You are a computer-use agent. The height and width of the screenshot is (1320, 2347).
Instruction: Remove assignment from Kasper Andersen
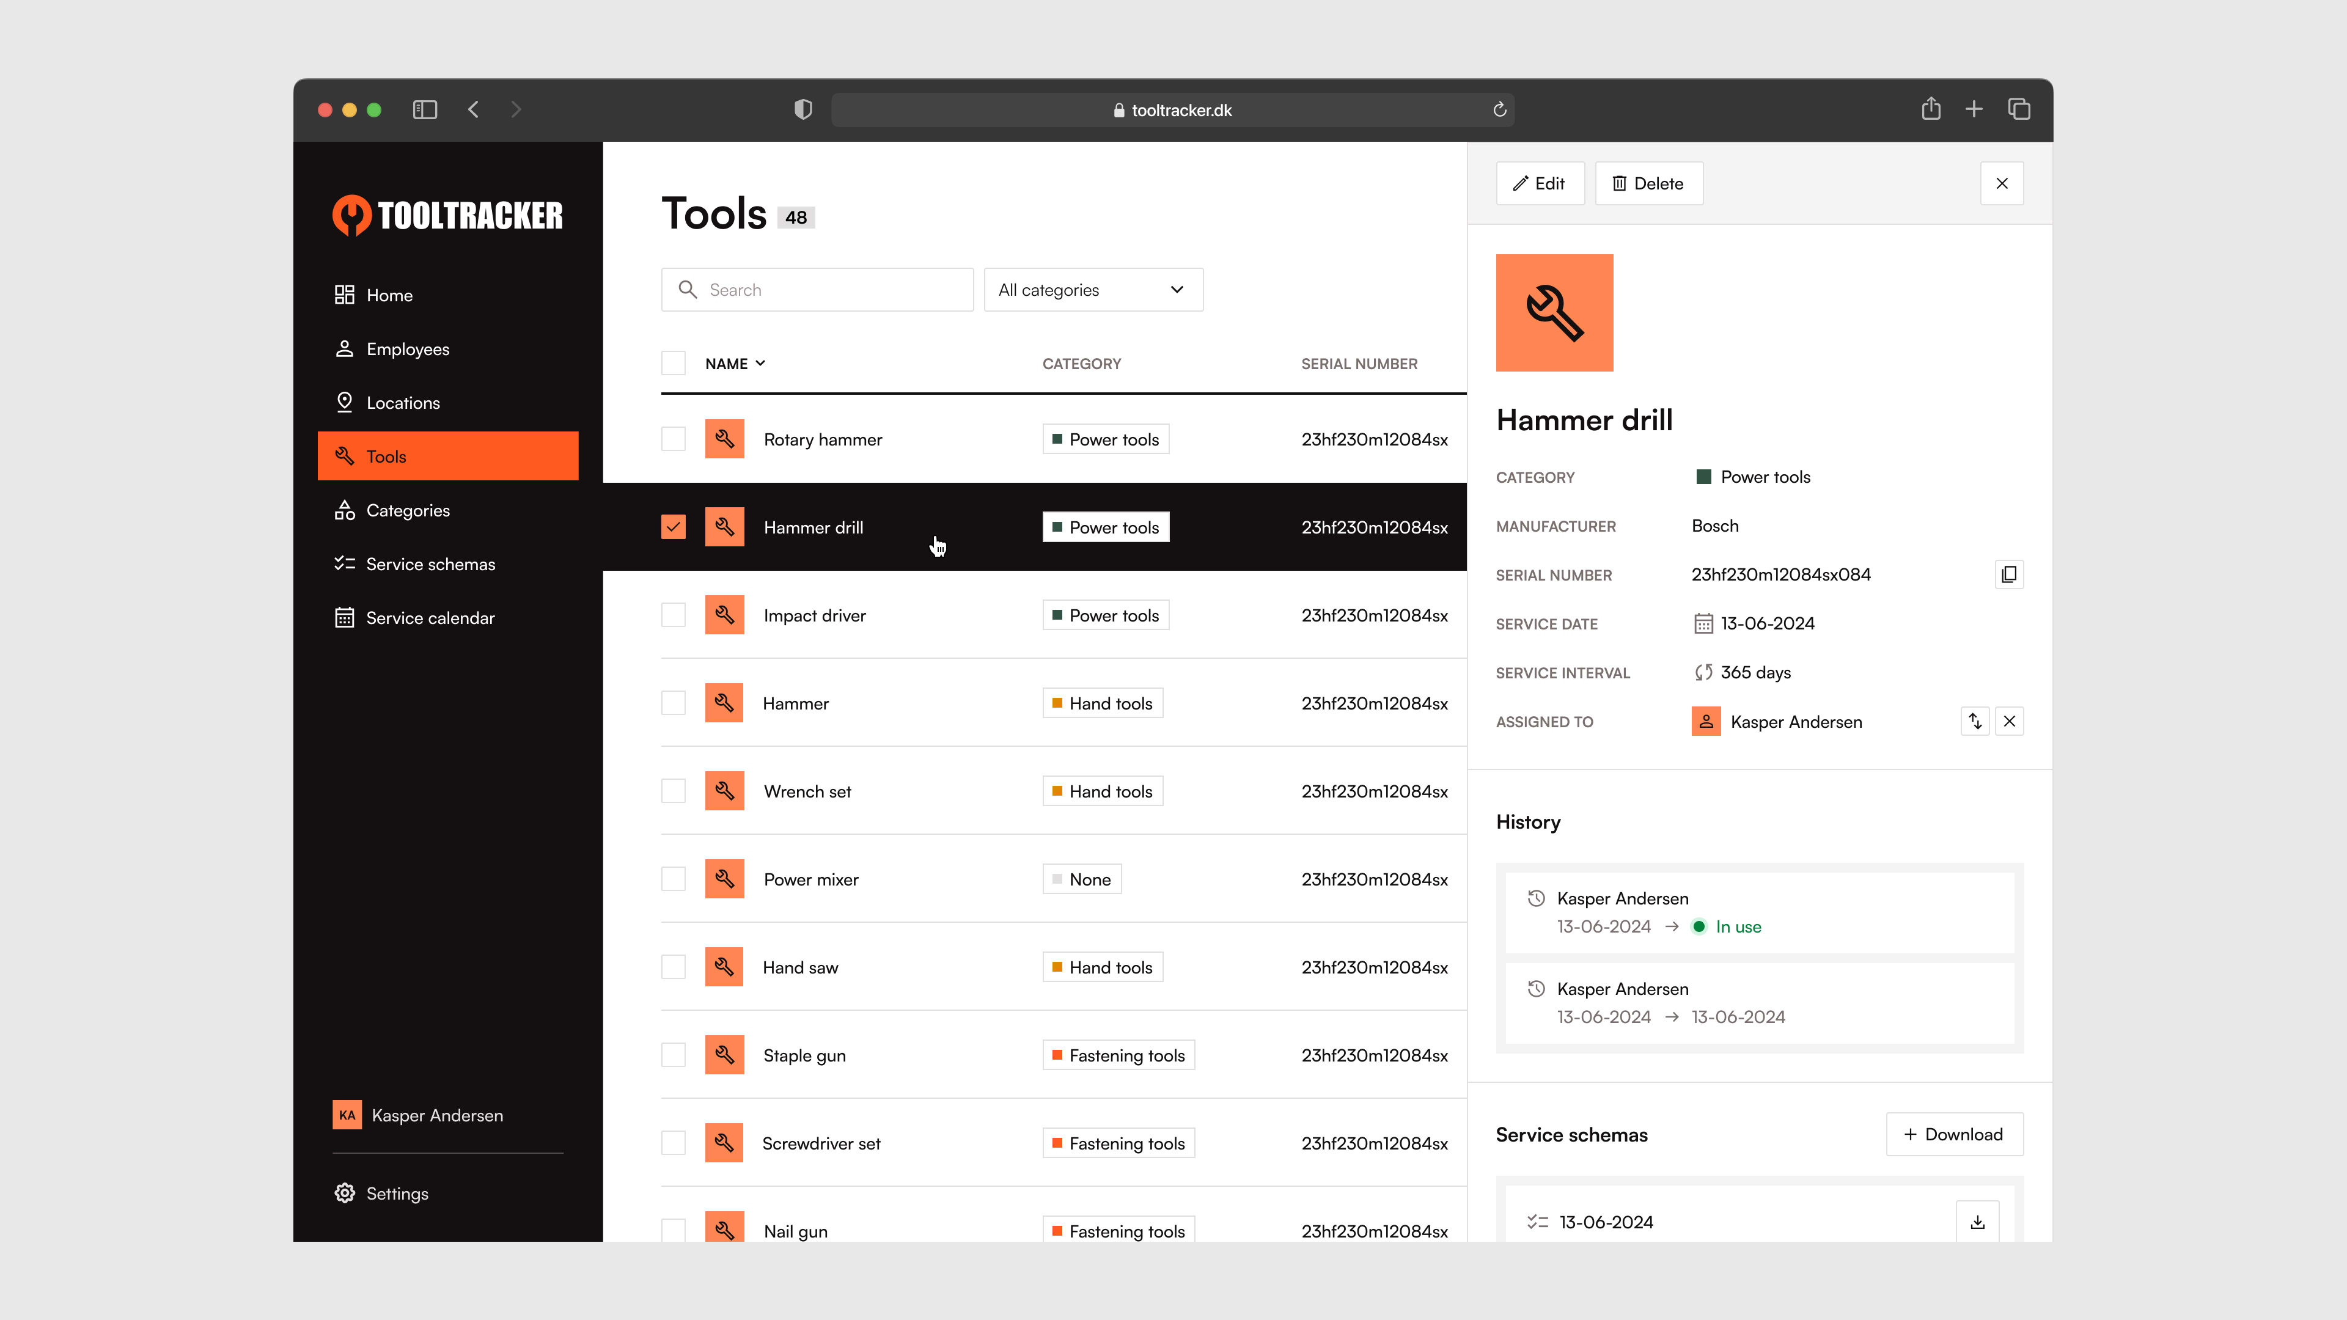point(2009,721)
